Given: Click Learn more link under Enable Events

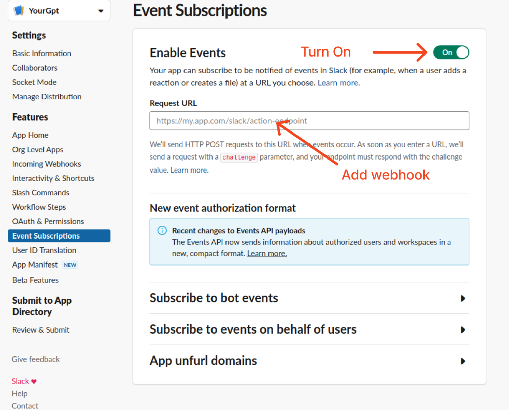Looking at the screenshot, I should pos(338,83).
